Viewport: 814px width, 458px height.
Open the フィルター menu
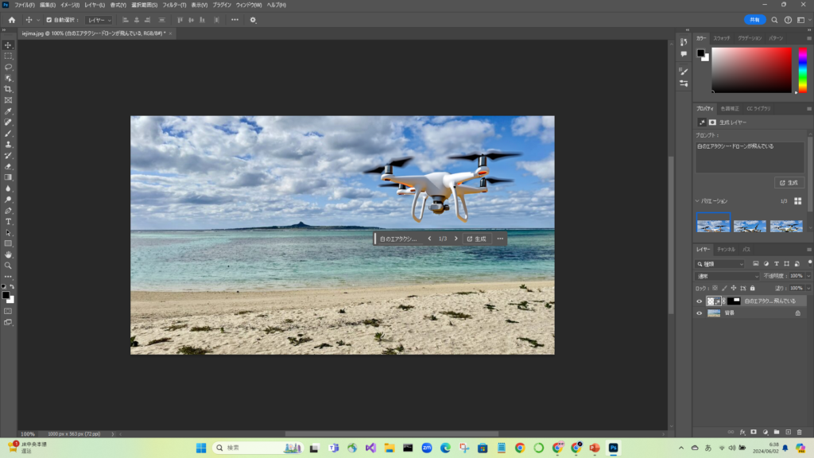(175, 5)
